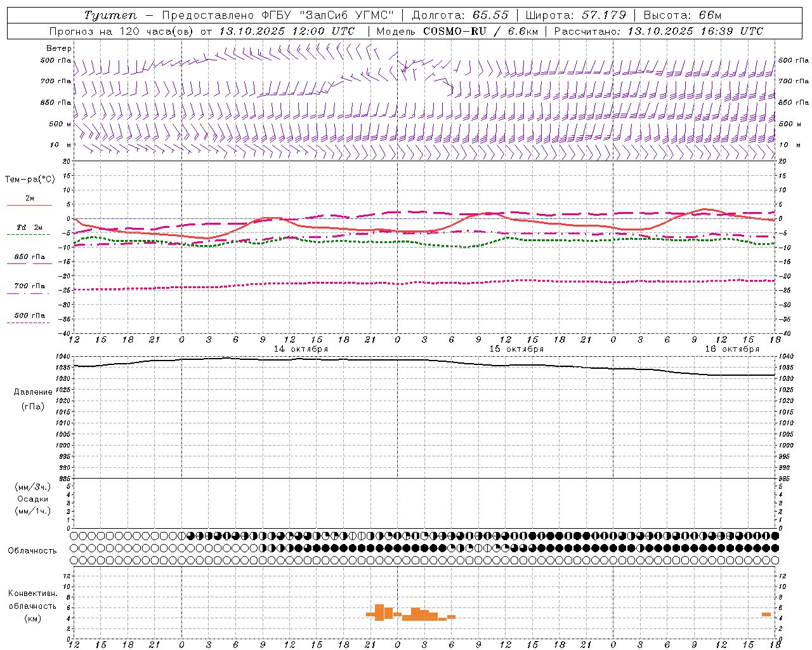
Task: Select the Прогноз на 120 часа(ов) text
Action: pos(122,31)
